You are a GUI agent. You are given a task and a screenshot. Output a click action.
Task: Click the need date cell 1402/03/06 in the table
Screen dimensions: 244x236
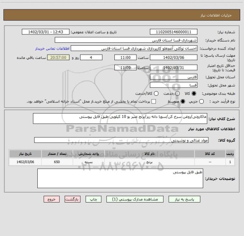(25, 162)
